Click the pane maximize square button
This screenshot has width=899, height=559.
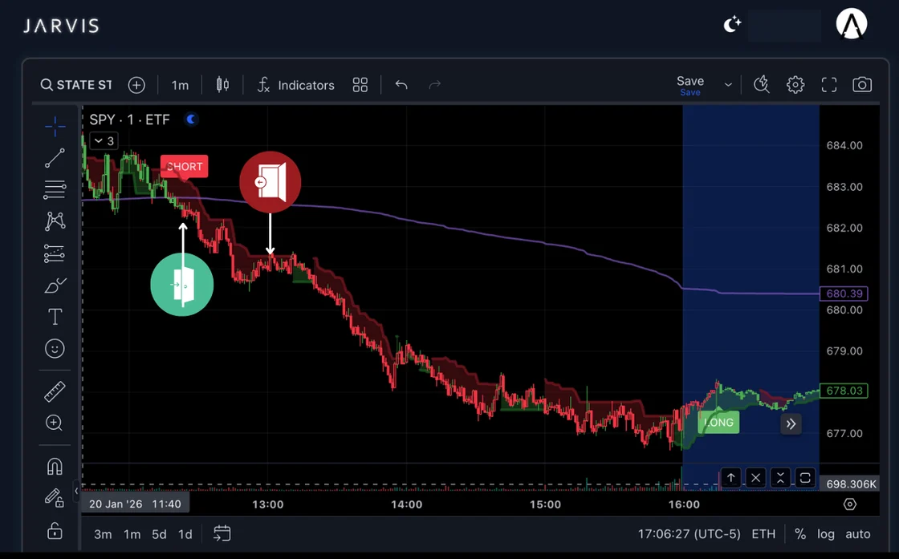click(805, 477)
